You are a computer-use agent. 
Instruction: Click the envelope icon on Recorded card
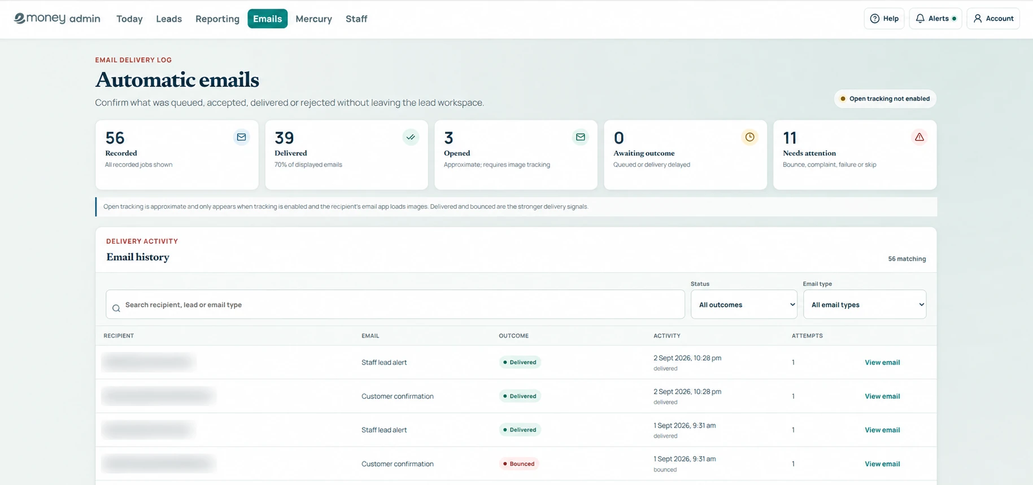pyautogui.click(x=241, y=137)
